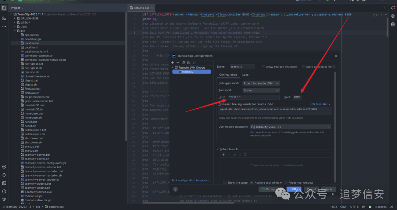This screenshot has height=210, width=397.
Task: Click the more tool windows ellipsis icon
Action: 4,26
